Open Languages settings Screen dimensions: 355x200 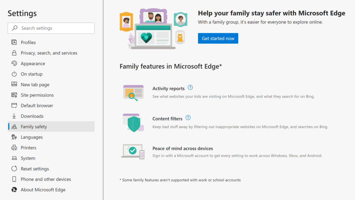click(x=51, y=137)
